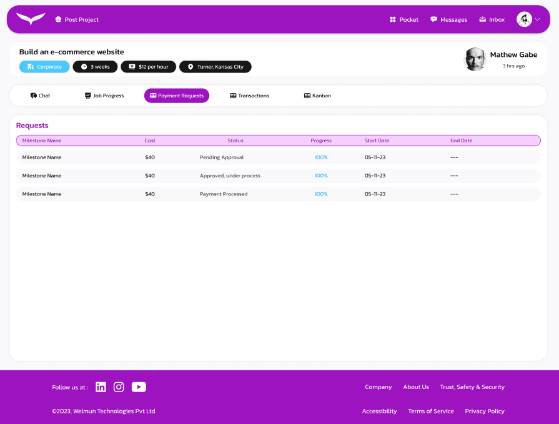Image resolution: width=559 pixels, height=424 pixels.
Task: Click the project title Build an e-commerce website
Action: pyautogui.click(x=72, y=52)
